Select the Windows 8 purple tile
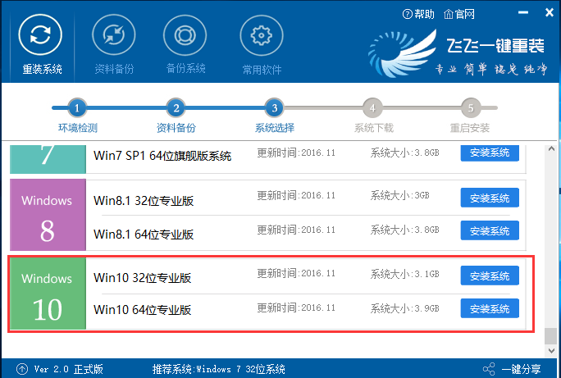Image resolution: width=561 pixels, height=378 pixels. (x=47, y=216)
